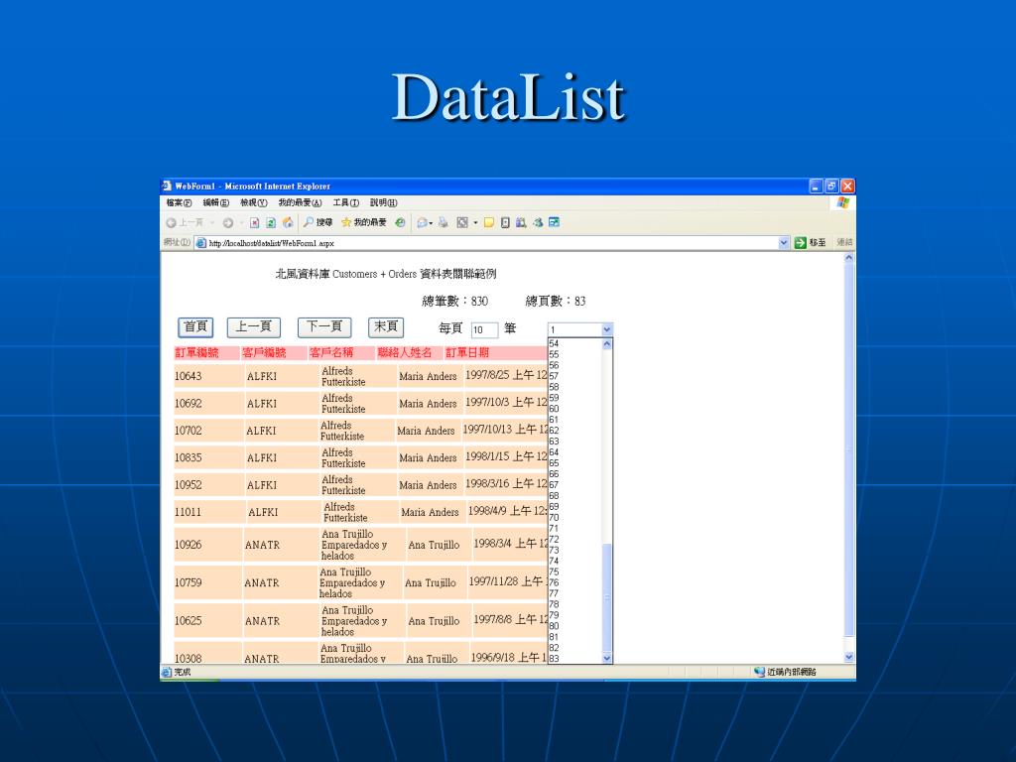Screen dimensions: 1016x762
Task: Click the network zone icon in status bar
Action: [759, 672]
